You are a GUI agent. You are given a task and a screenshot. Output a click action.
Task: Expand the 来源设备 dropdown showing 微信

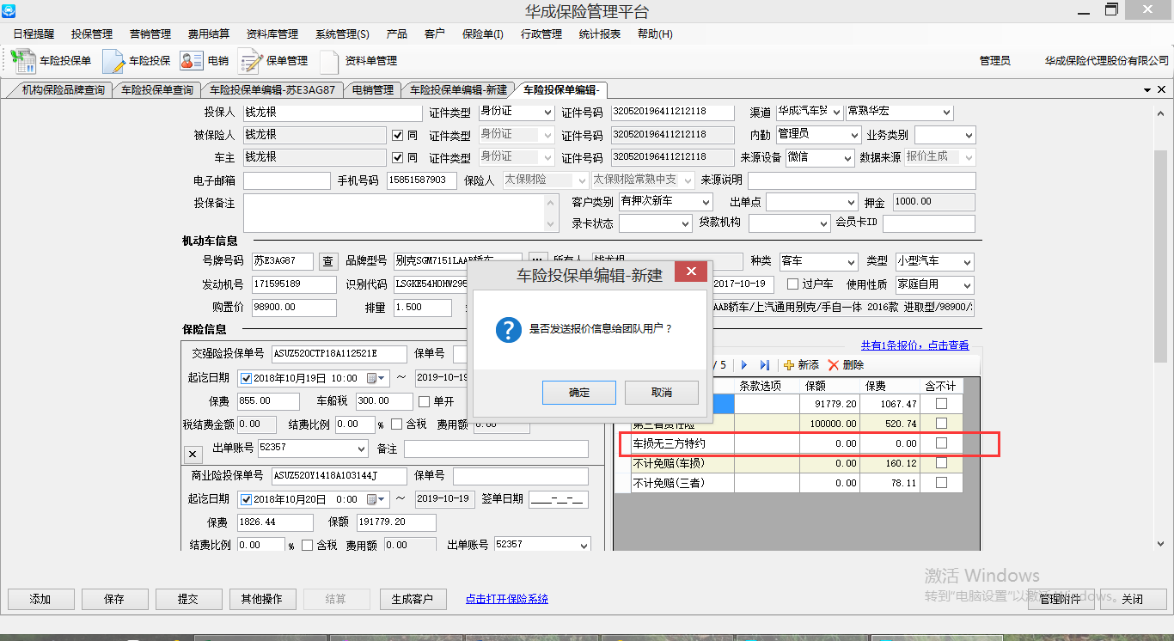coord(847,158)
